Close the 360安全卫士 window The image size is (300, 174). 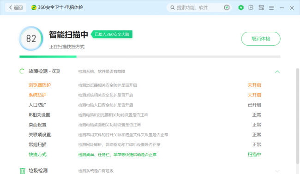tap(292, 8)
